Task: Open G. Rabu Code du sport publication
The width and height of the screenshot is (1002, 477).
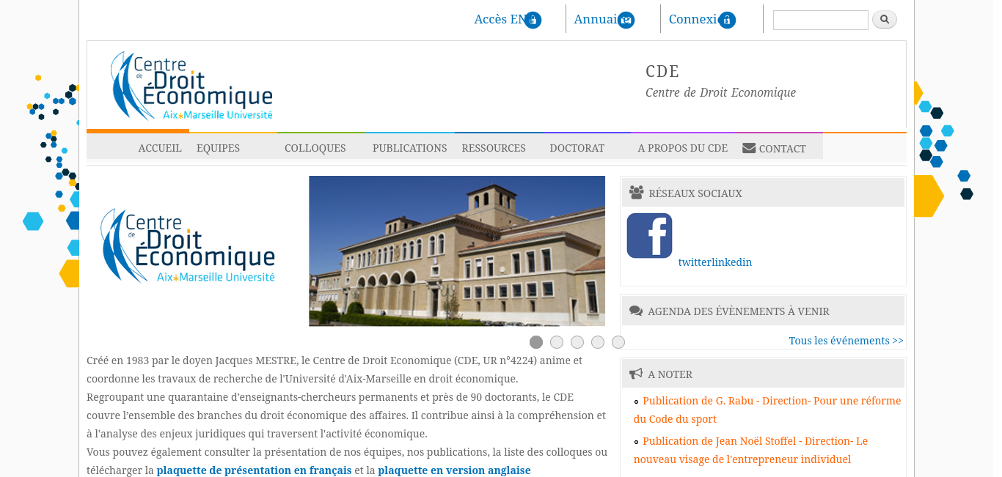Action: click(x=767, y=410)
